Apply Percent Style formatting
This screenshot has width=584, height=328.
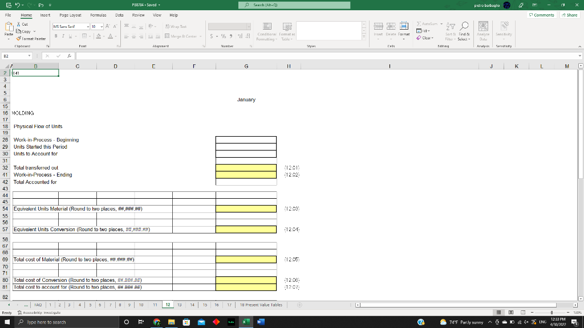tap(223, 35)
